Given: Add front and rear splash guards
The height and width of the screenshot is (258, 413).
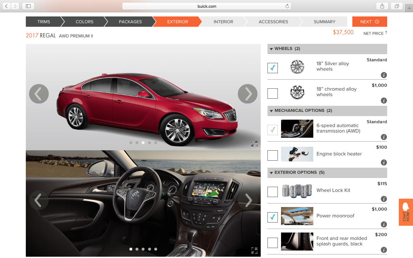Looking at the screenshot, I should click(273, 243).
